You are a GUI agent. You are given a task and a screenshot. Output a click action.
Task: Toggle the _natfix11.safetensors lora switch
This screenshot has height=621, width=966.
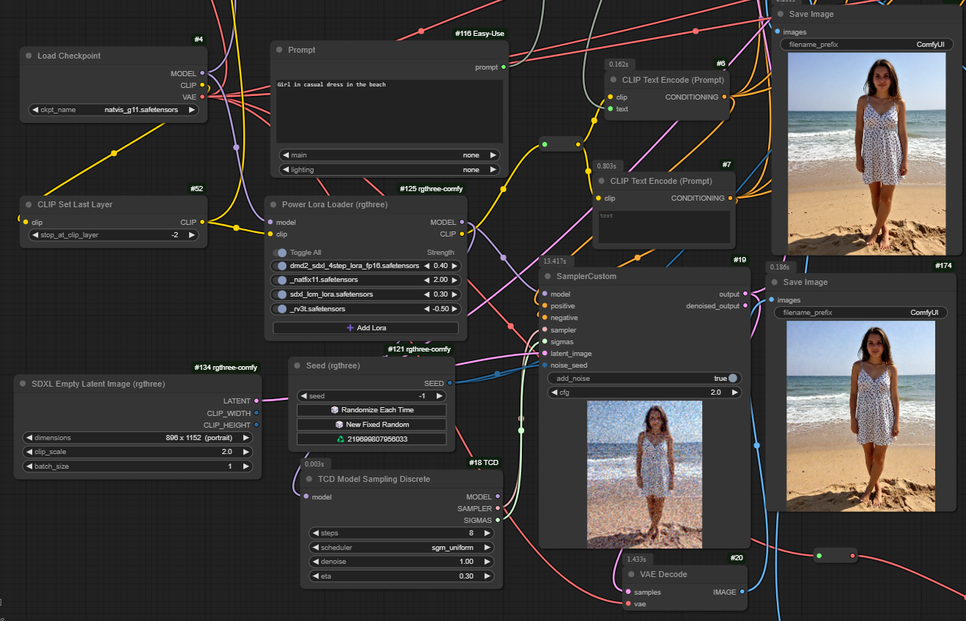click(x=281, y=280)
